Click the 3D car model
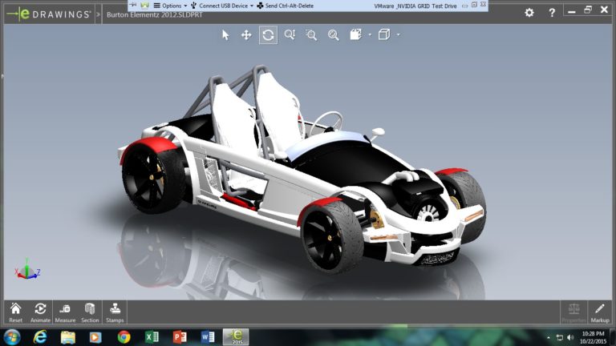The image size is (616, 346). [302, 169]
